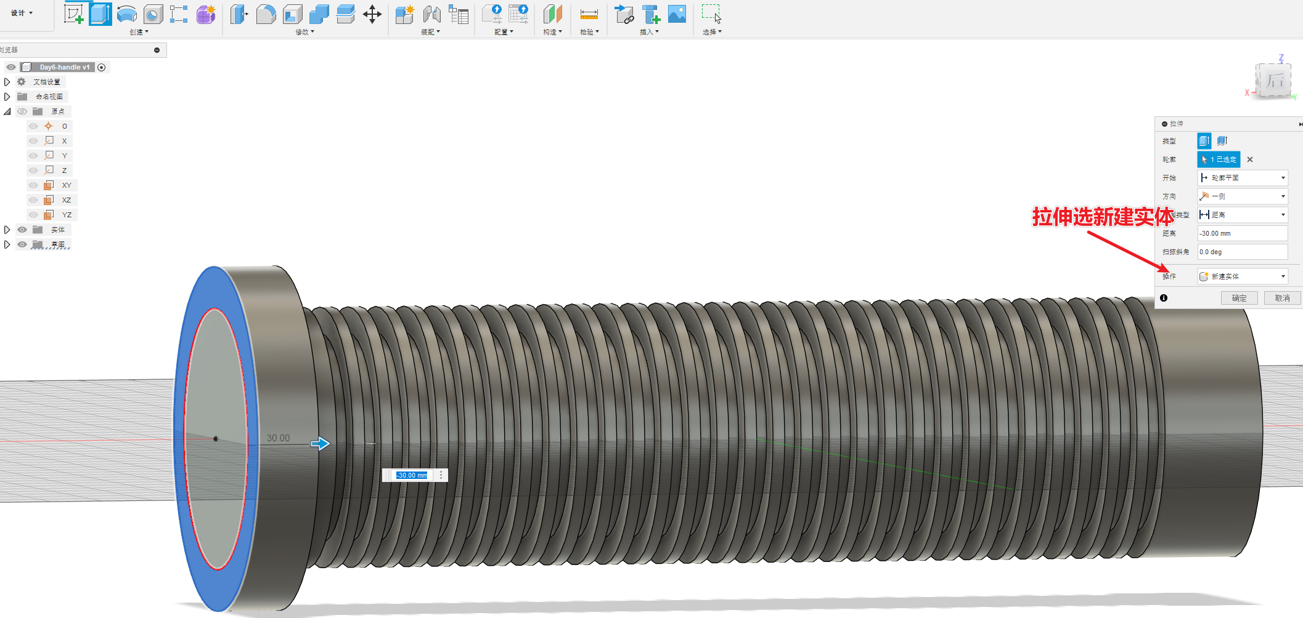
Task: Activate the Move/Copy arrows tool
Action: 372,14
